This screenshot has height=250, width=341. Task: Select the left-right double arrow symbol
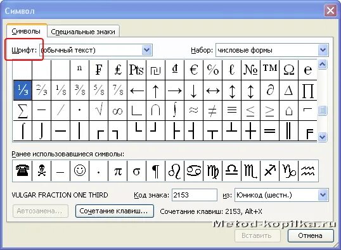pos(213,90)
